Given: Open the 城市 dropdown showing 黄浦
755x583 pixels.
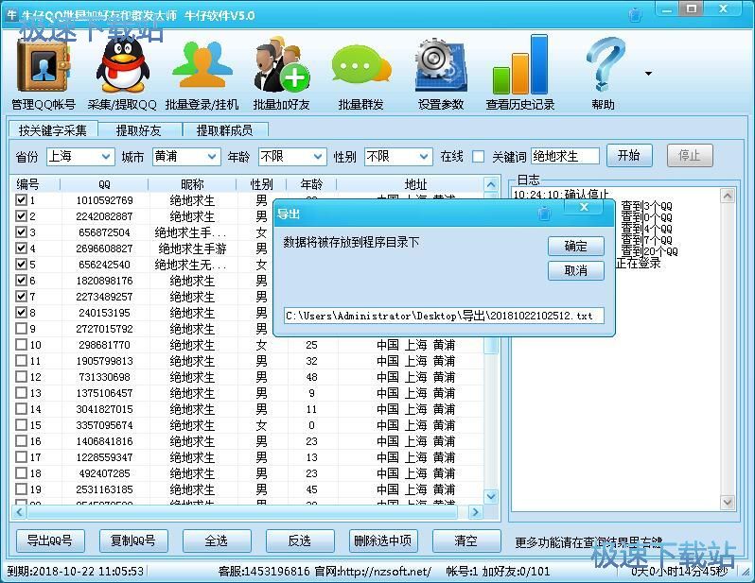Looking at the screenshot, I should pyautogui.click(x=186, y=156).
